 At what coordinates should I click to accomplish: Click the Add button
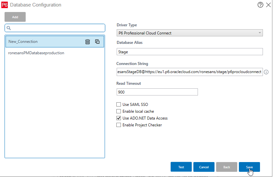15,17
